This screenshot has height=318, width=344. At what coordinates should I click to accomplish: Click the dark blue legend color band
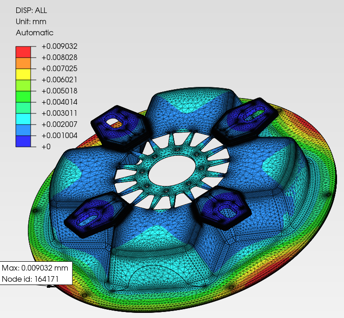(23, 141)
